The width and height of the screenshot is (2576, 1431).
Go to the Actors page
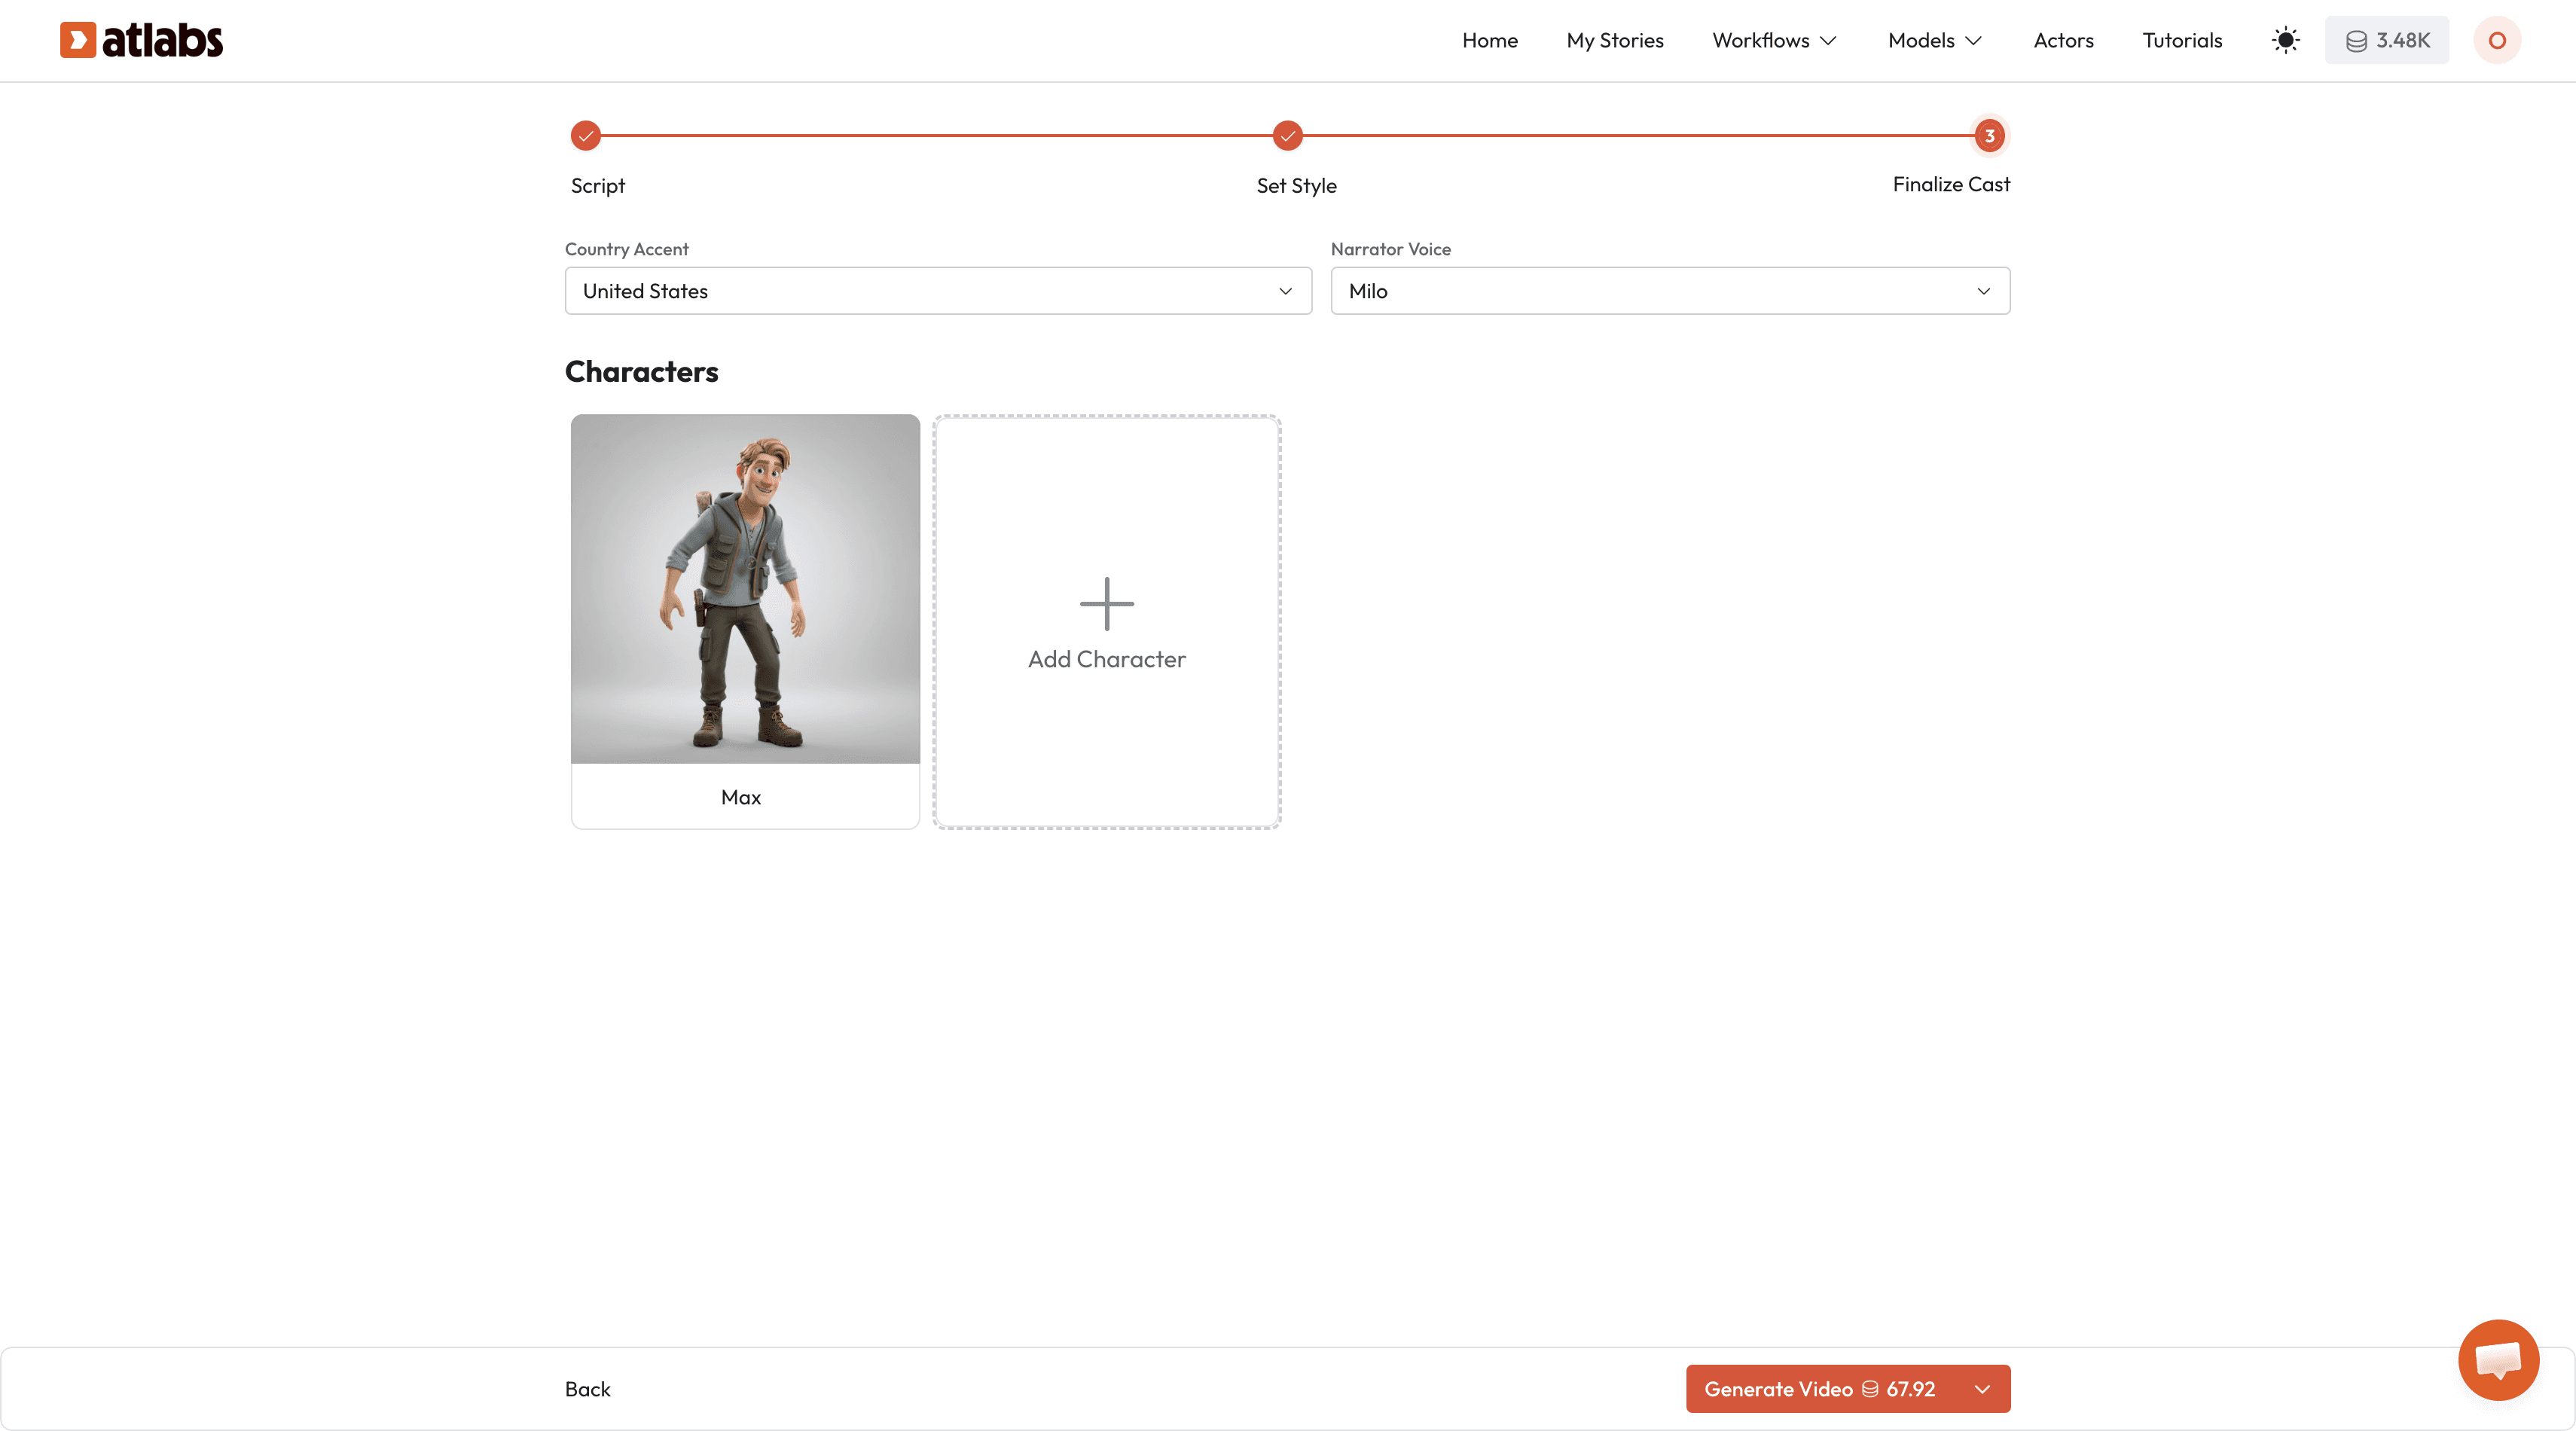[2063, 40]
